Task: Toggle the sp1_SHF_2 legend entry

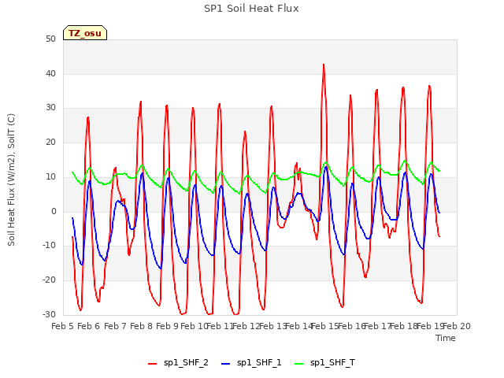Action: point(178,363)
